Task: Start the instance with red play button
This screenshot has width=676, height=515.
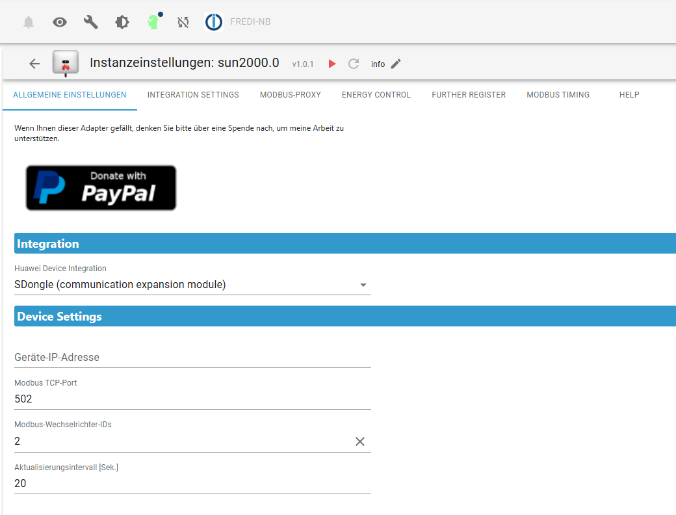Action: [332, 64]
